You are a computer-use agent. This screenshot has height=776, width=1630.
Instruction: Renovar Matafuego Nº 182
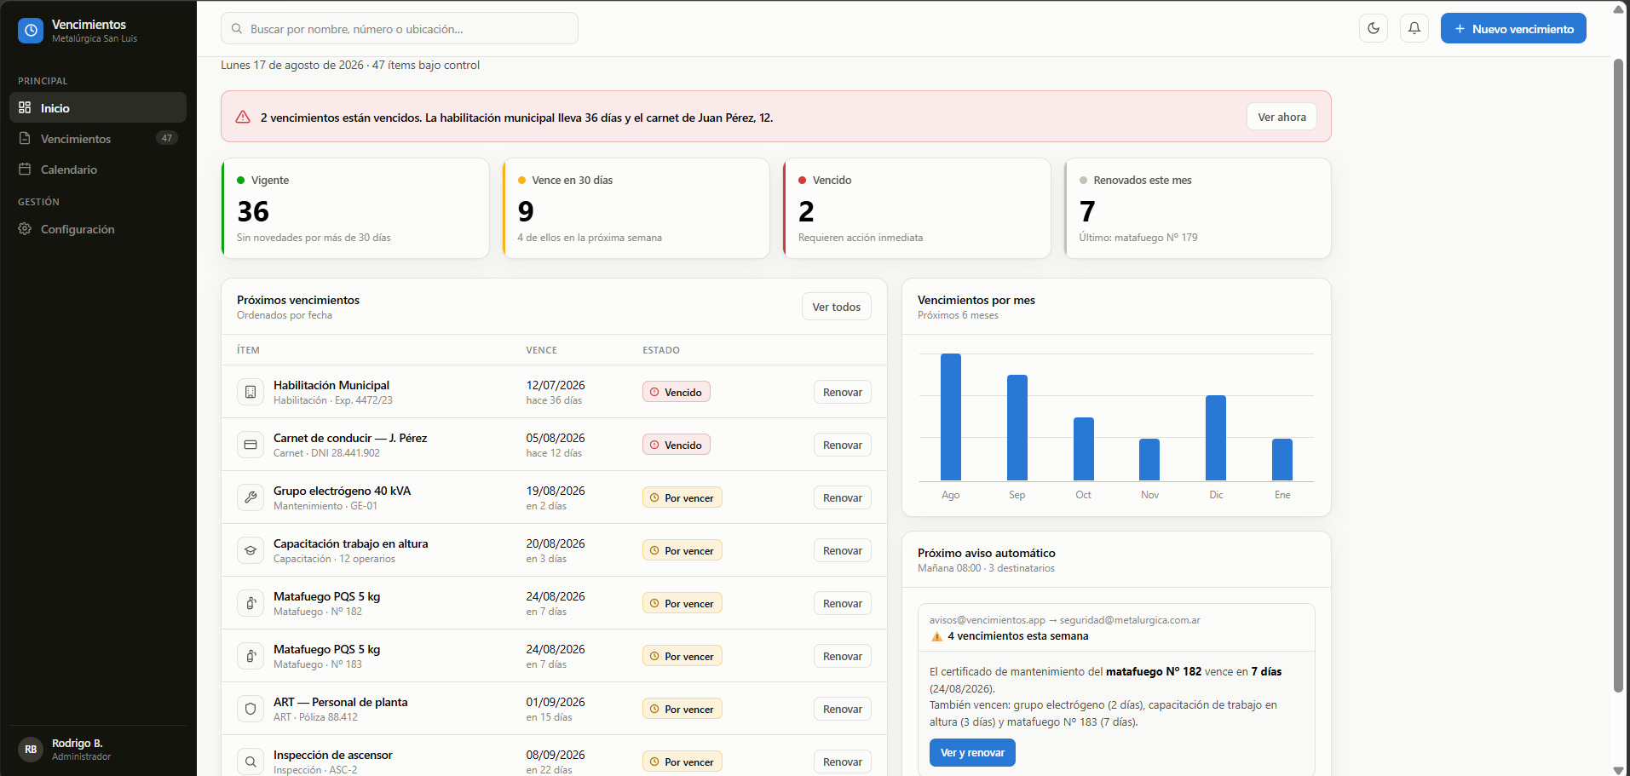[842, 603]
